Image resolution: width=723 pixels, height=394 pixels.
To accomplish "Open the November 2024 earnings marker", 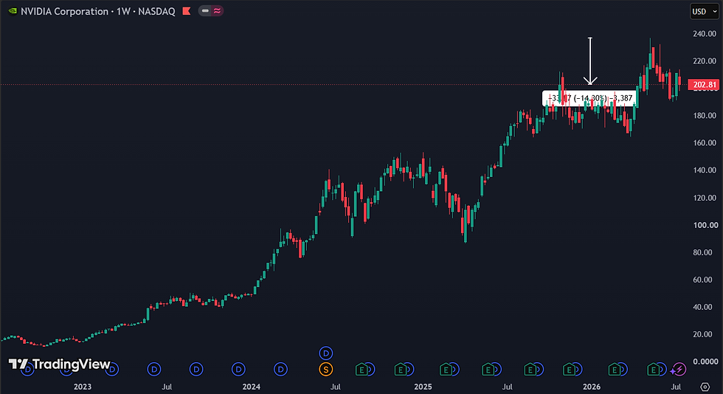I will coord(400,369).
